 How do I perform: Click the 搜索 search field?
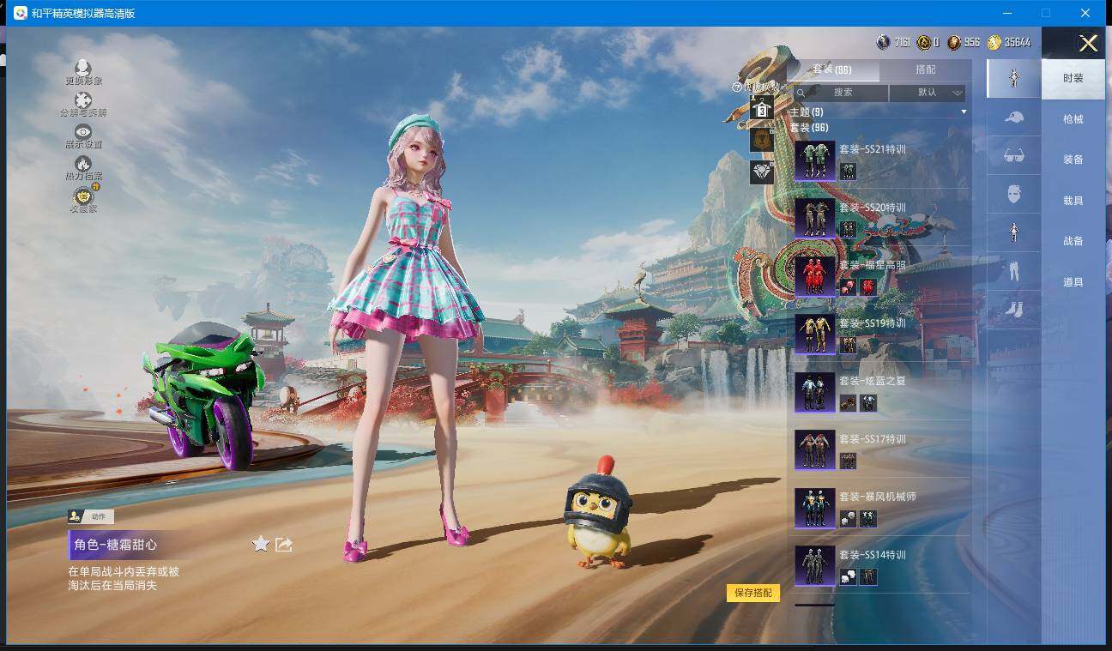pyautogui.click(x=842, y=92)
